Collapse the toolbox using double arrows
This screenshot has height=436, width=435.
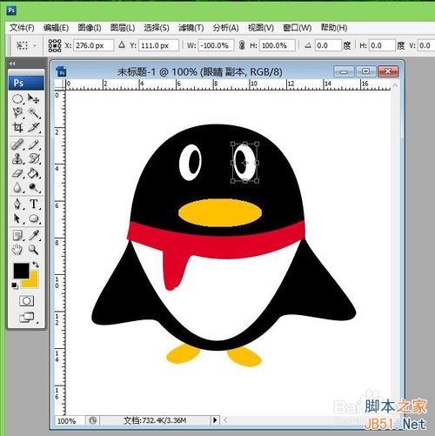click(12, 63)
